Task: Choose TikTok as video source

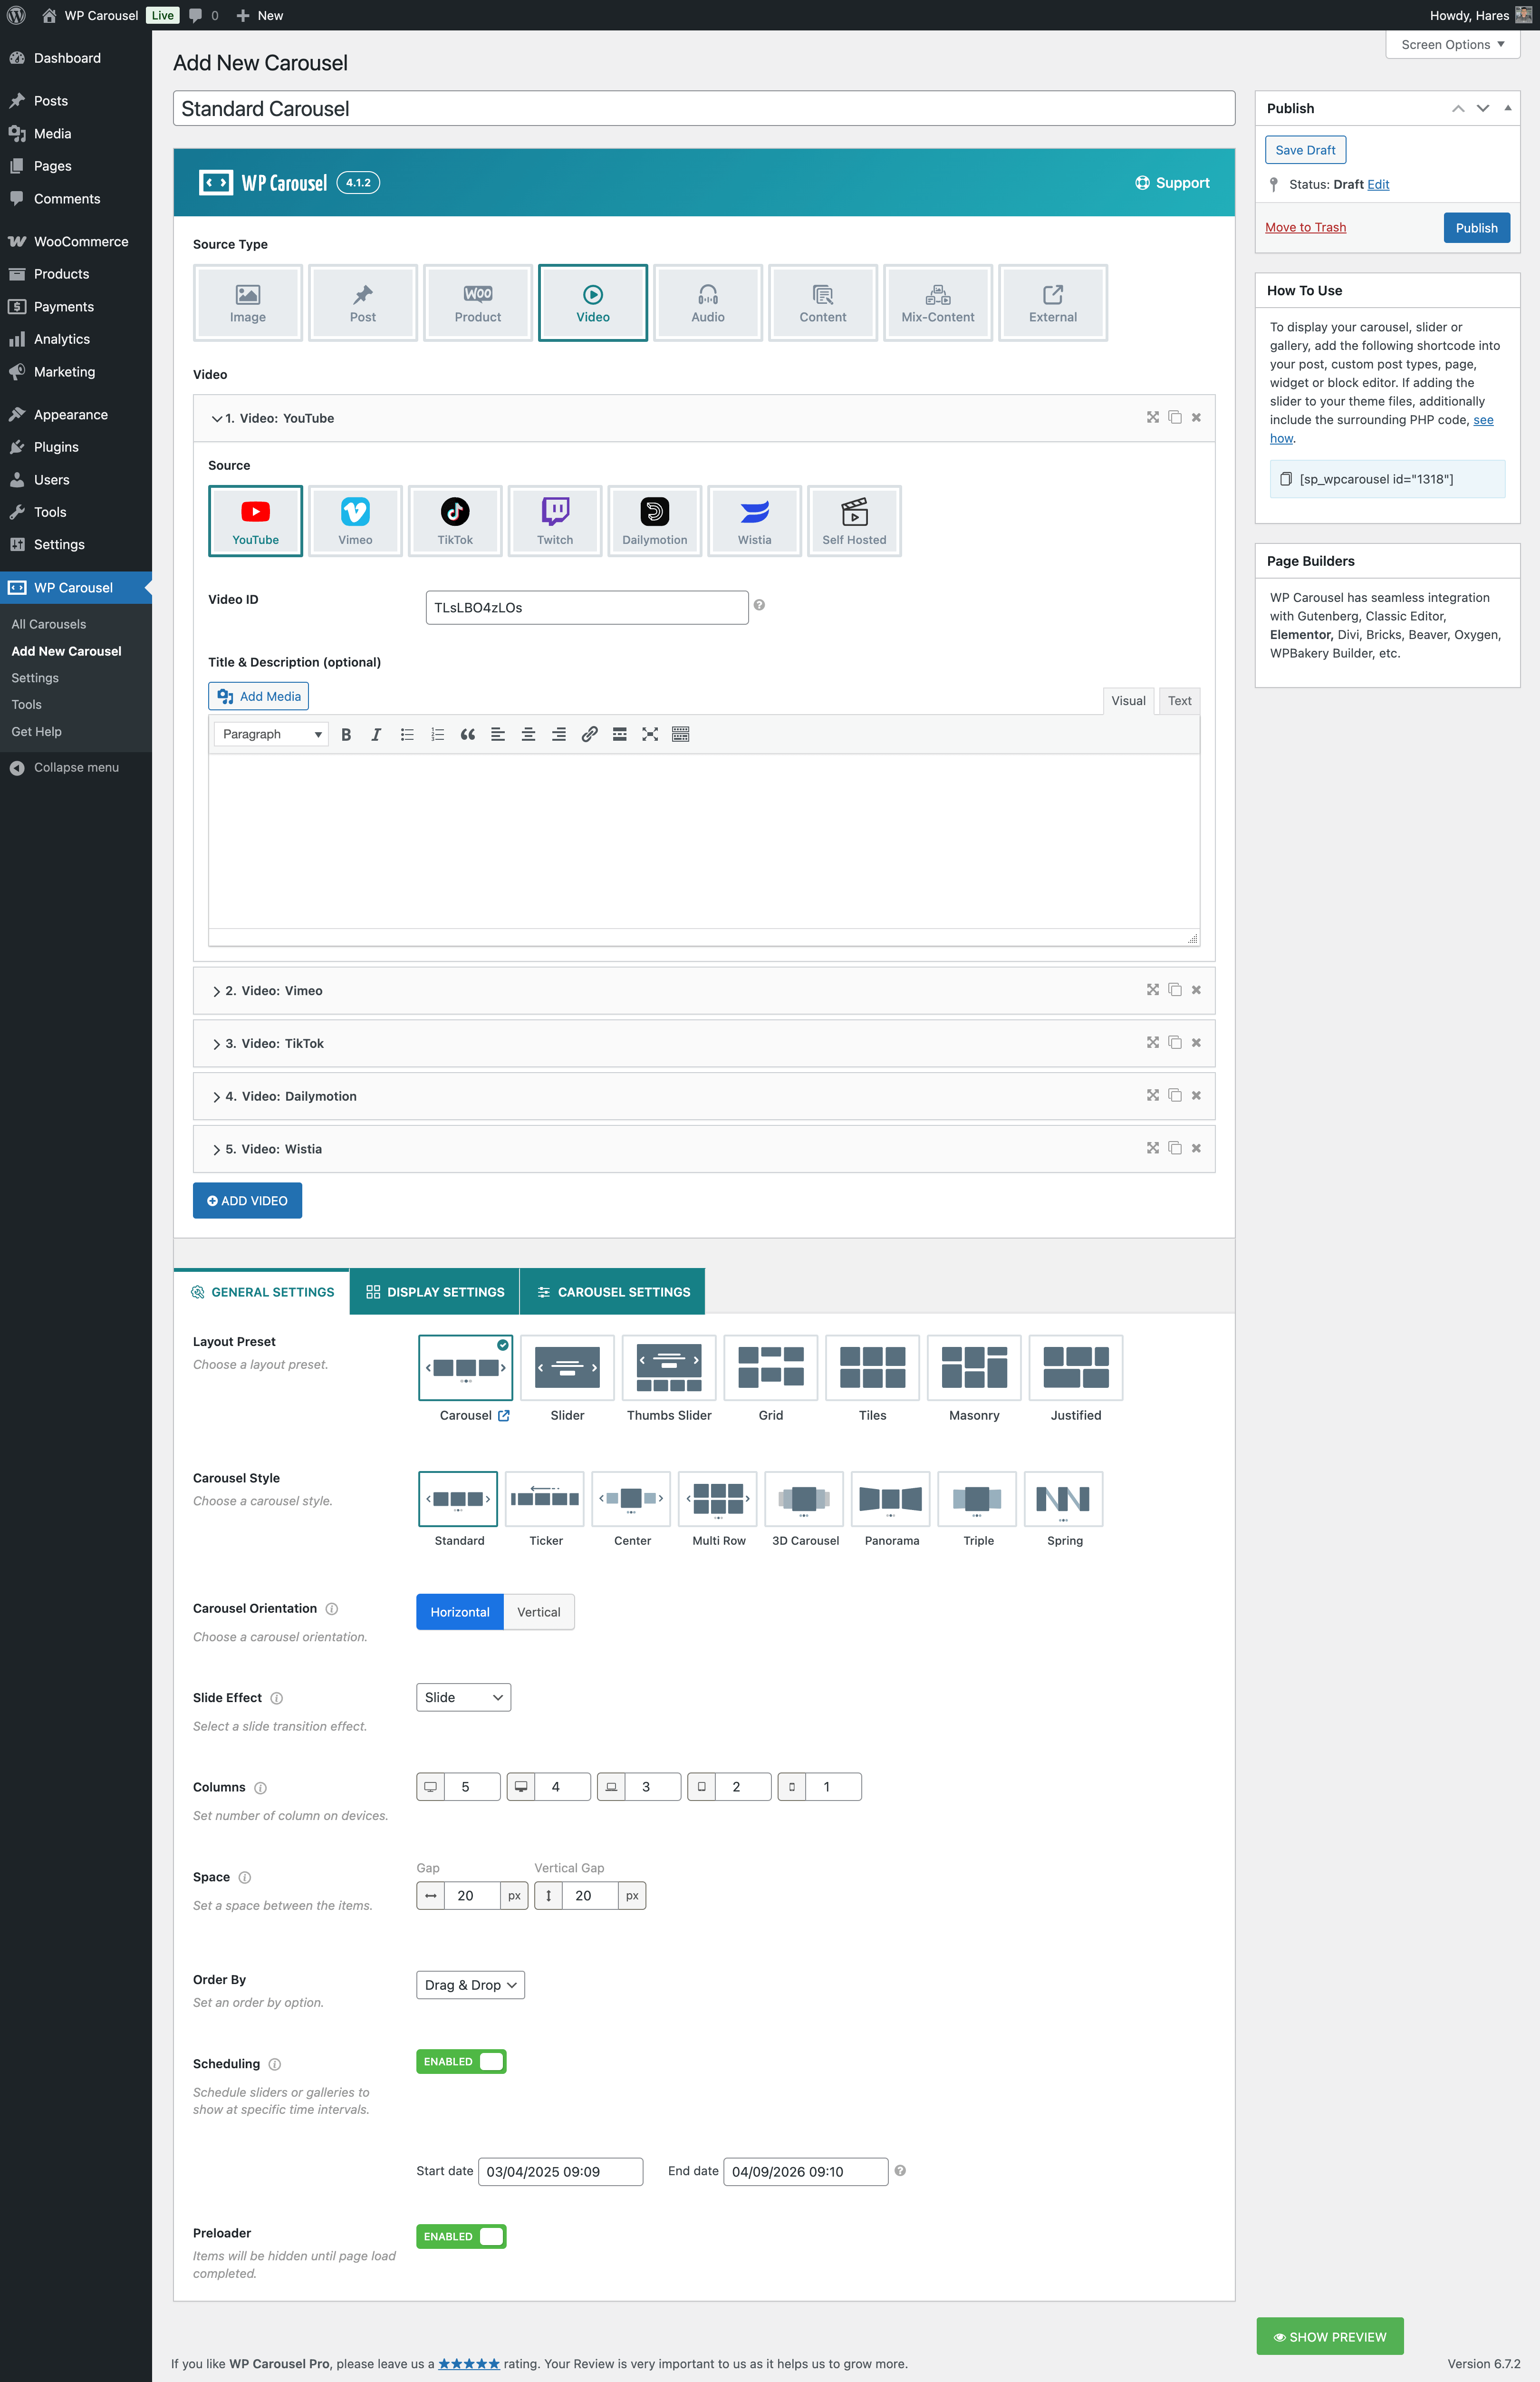Action: (455, 521)
